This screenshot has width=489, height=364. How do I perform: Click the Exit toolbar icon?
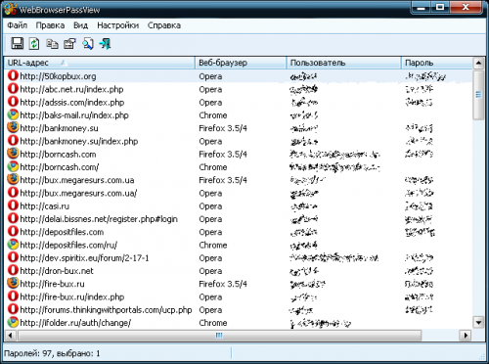(x=106, y=44)
